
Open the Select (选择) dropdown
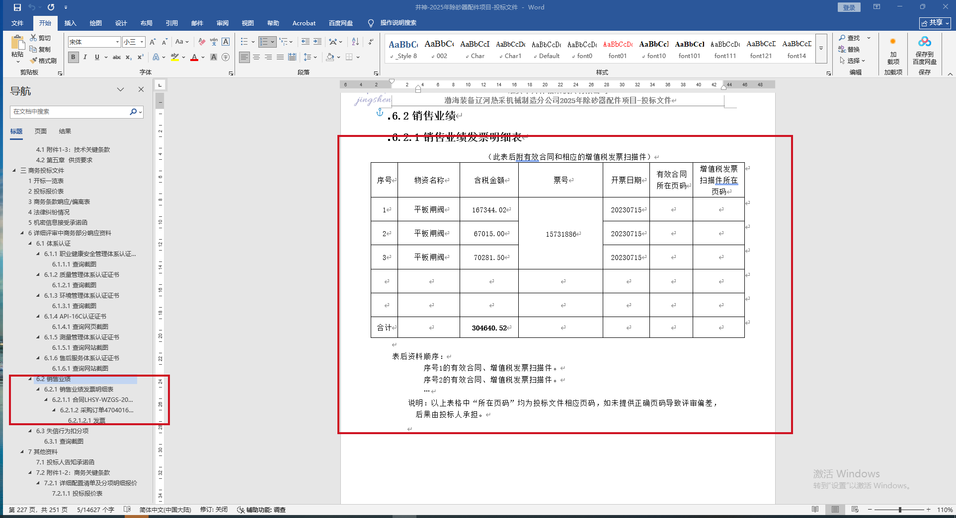853,61
